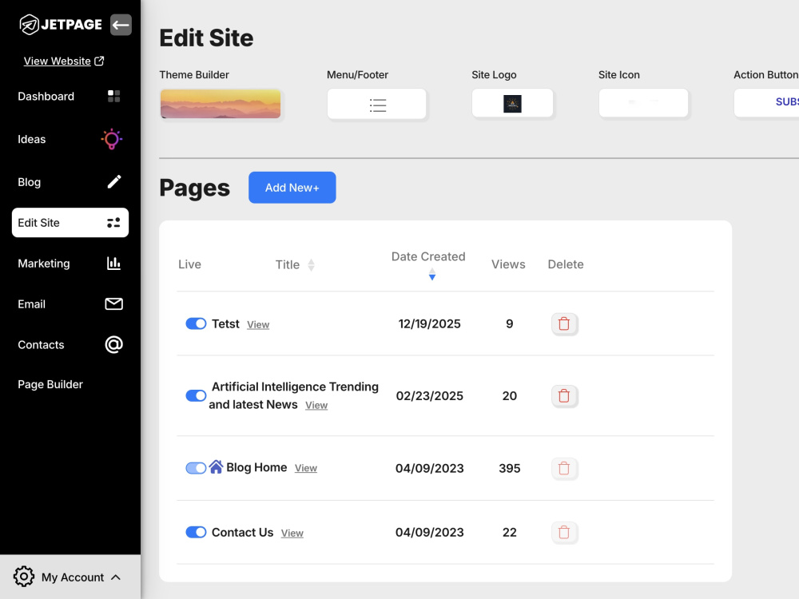Image resolution: width=799 pixels, height=599 pixels.
Task: Sort by Date Created arrow
Action: tap(432, 274)
